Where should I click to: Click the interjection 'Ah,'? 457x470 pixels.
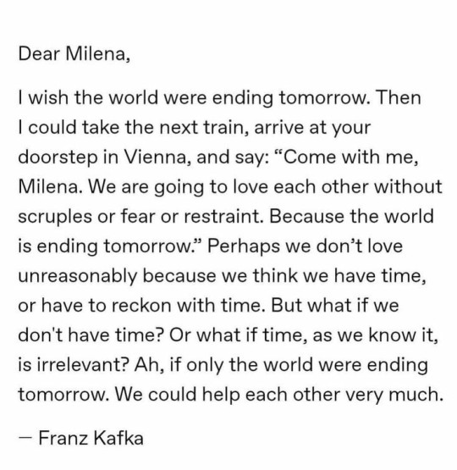pos(149,365)
